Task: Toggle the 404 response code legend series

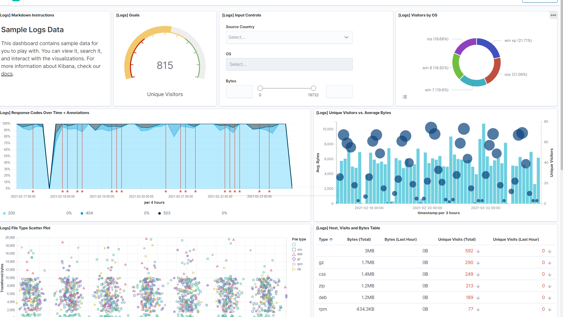Action: (87, 213)
